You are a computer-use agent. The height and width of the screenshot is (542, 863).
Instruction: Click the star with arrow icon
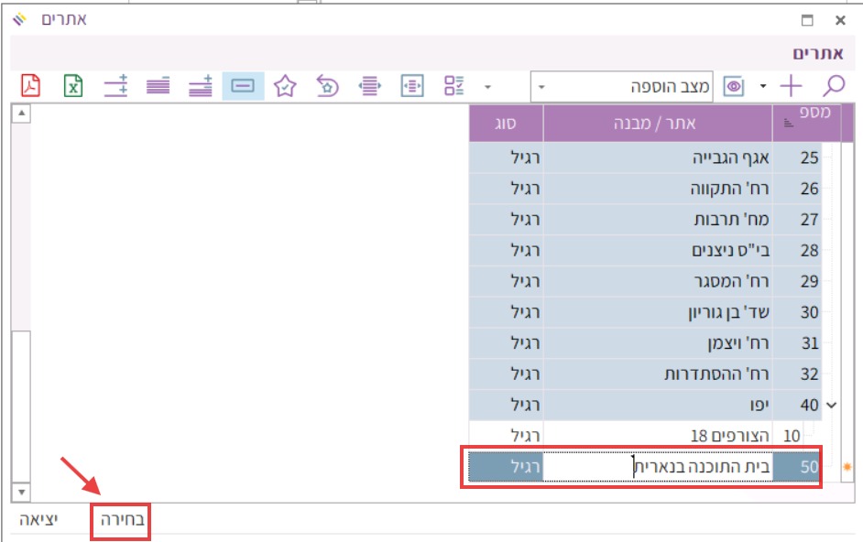327,86
